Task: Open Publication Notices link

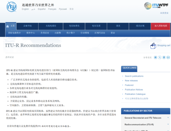Action: pyautogui.click(x=134, y=90)
